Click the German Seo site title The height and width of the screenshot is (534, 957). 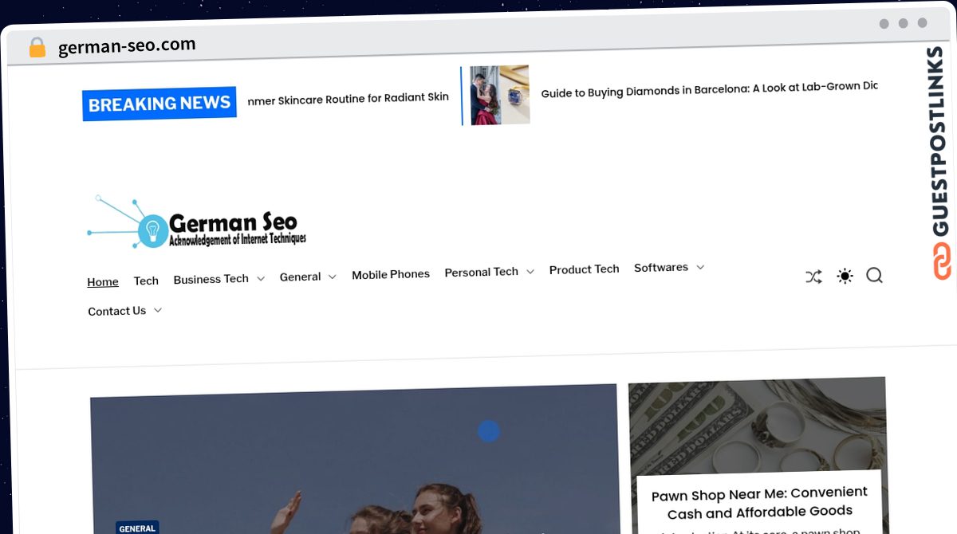click(233, 222)
